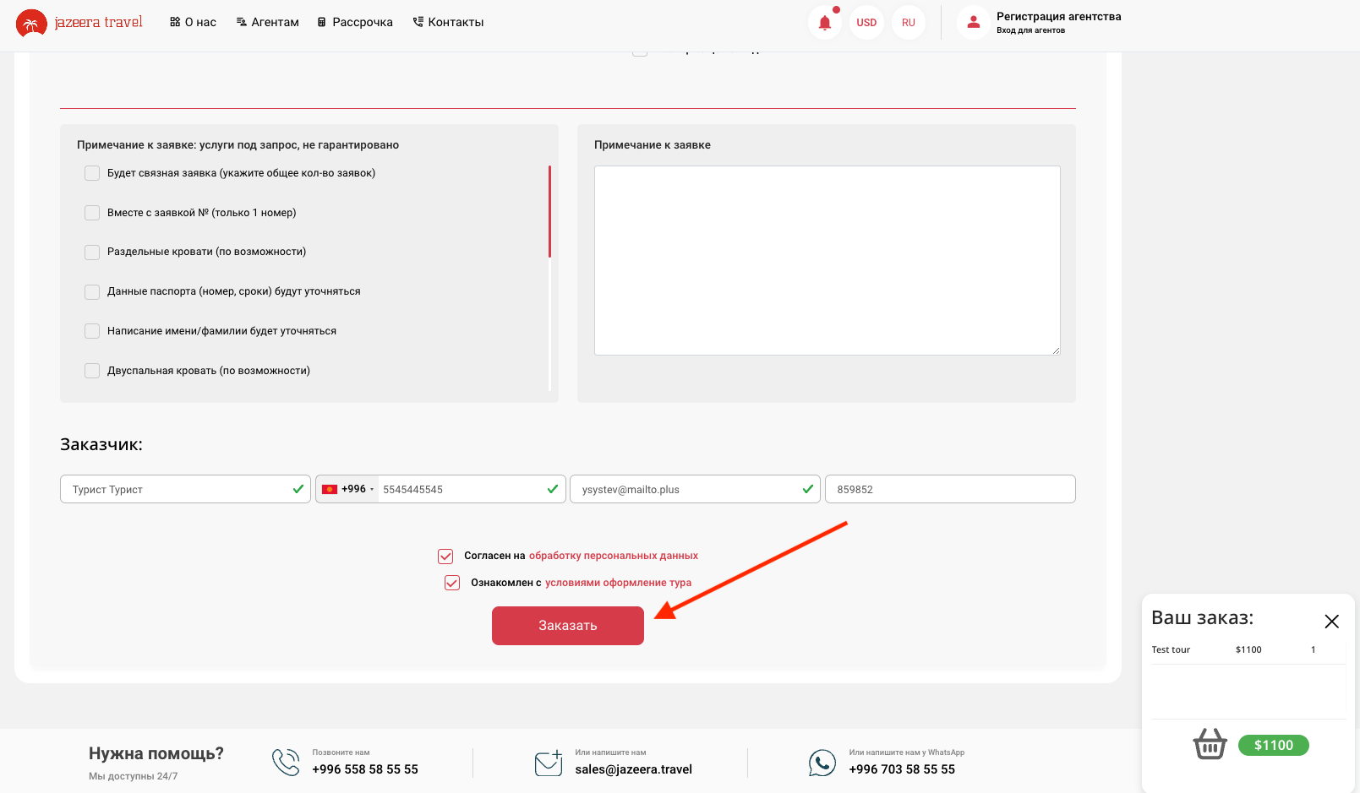
Task: Enable Раздельные кровати checkbox
Action: 92,253
